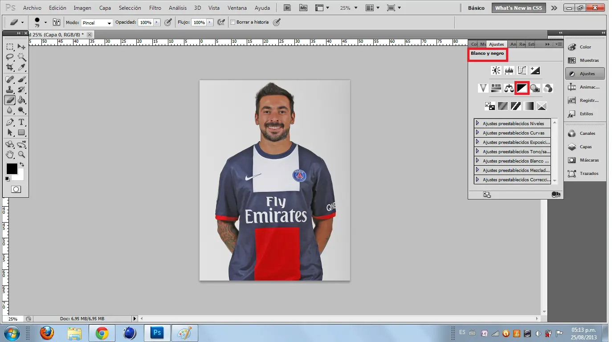Toggle airbrush mode next to Flujo
The height and width of the screenshot is (342, 612).
click(x=221, y=22)
